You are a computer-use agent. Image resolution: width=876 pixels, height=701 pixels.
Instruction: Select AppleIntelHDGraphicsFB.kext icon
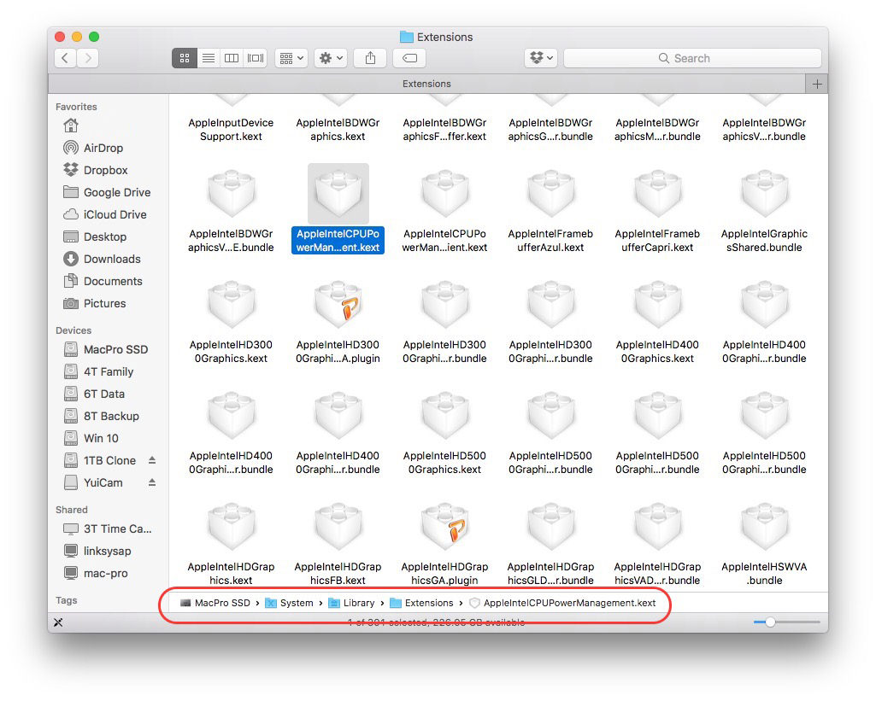coord(338,526)
